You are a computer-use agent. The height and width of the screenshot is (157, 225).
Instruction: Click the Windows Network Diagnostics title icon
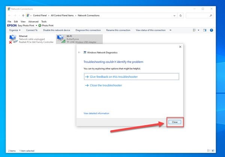pyautogui.click(x=85, y=52)
